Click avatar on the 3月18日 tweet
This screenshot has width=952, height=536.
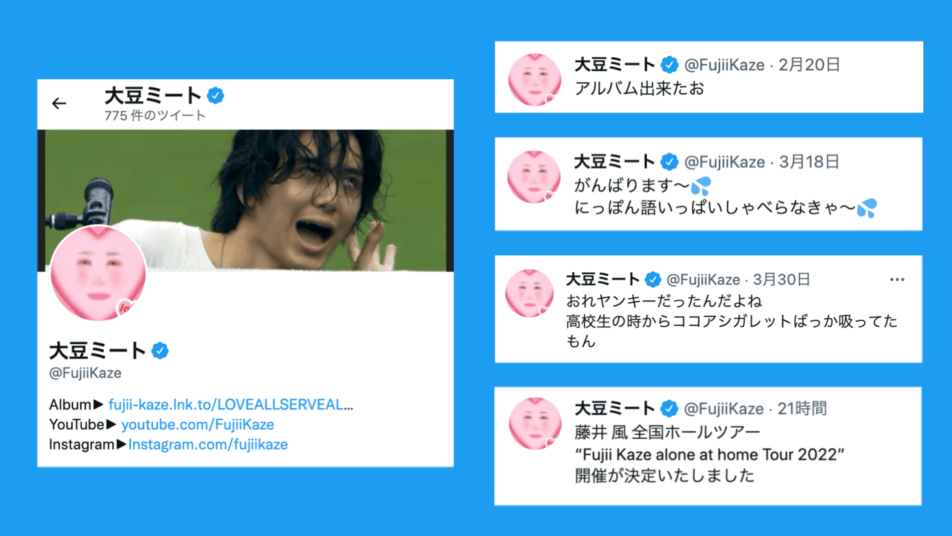tap(534, 177)
